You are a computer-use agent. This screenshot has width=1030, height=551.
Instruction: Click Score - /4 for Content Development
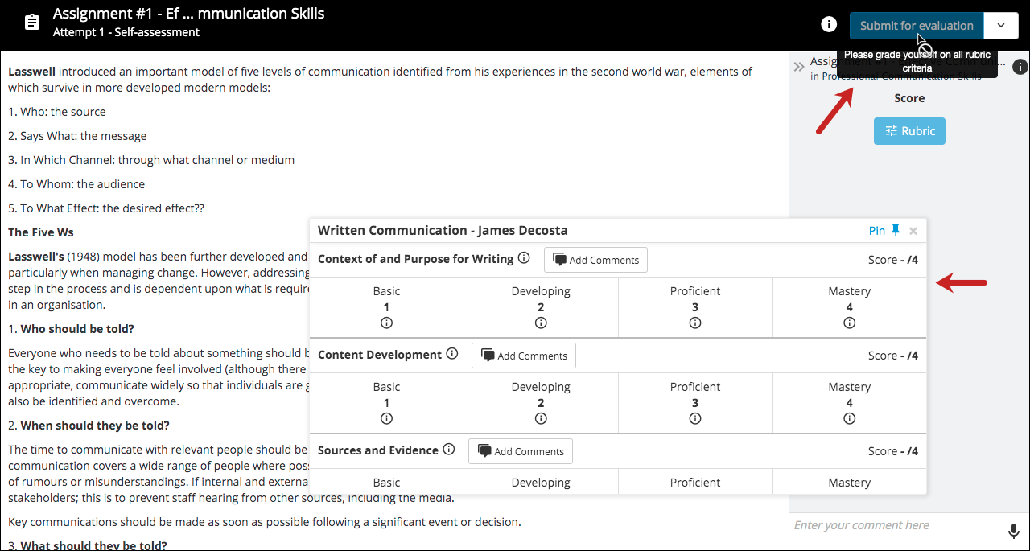tap(893, 356)
